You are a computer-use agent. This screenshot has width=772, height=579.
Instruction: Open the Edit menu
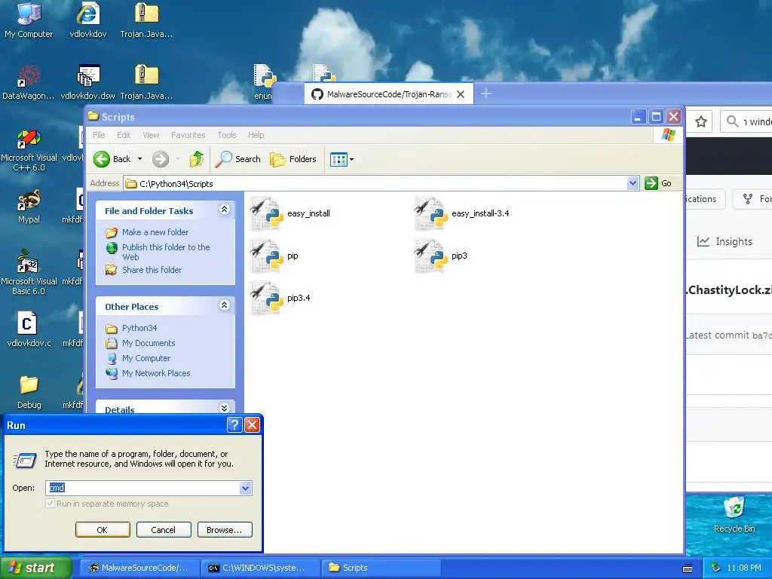124,135
